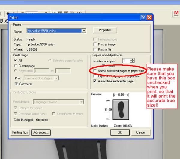
Task: Click the Print dialog help question mark
Action: pyautogui.click(x=143, y=18)
